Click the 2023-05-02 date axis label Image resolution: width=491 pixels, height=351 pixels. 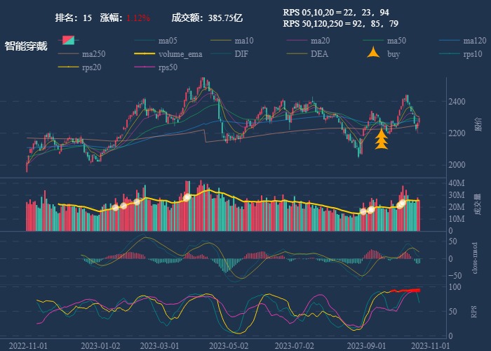coord(234,345)
